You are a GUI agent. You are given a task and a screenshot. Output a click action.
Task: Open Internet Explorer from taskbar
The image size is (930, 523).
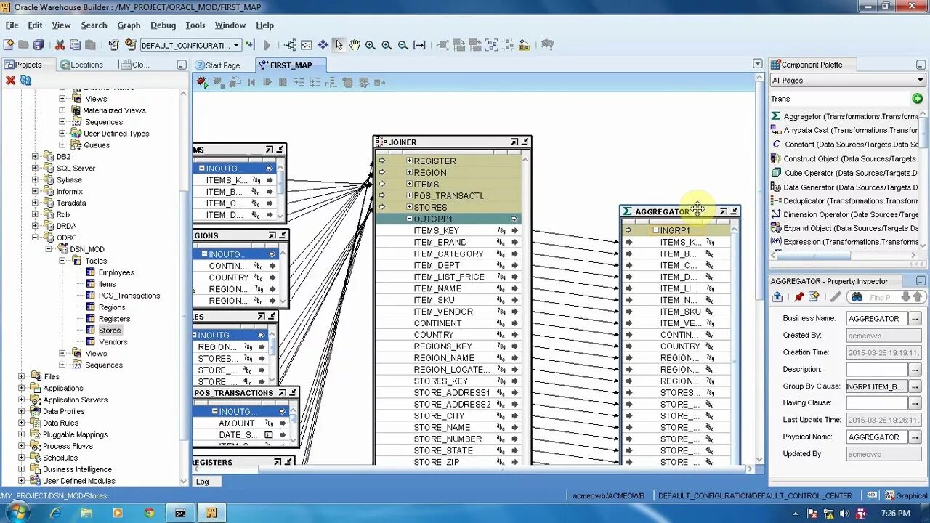(55, 513)
